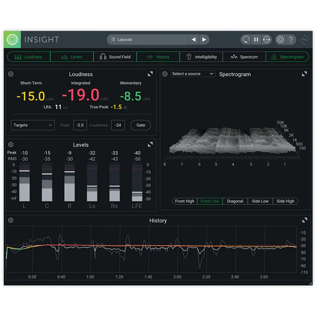Click the Rs channel level meter
The height and width of the screenshot is (317, 317).
coord(115,182)
